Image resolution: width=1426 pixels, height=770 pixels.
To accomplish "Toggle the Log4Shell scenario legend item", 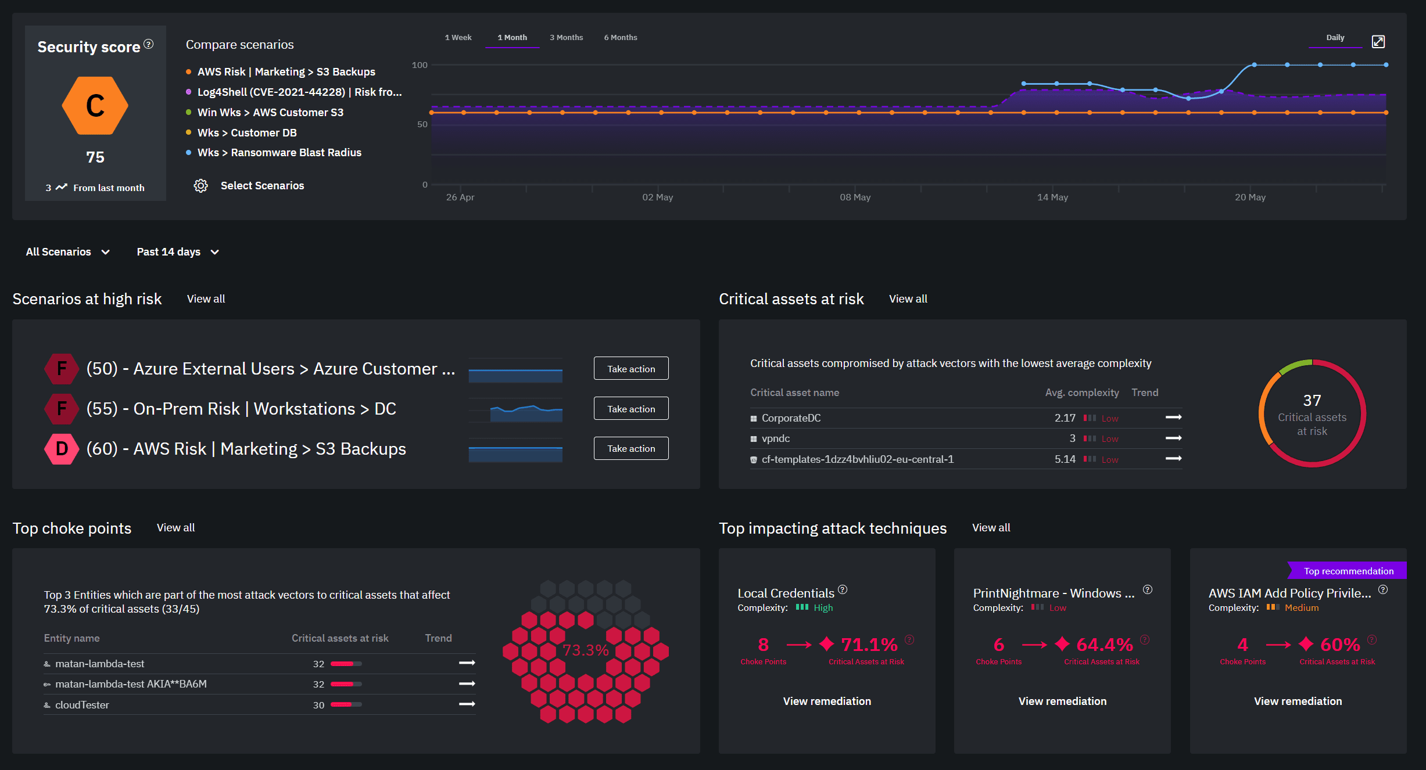I will (x=299, y=92).
